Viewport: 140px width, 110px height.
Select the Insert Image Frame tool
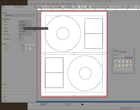[x=76, y=7]
